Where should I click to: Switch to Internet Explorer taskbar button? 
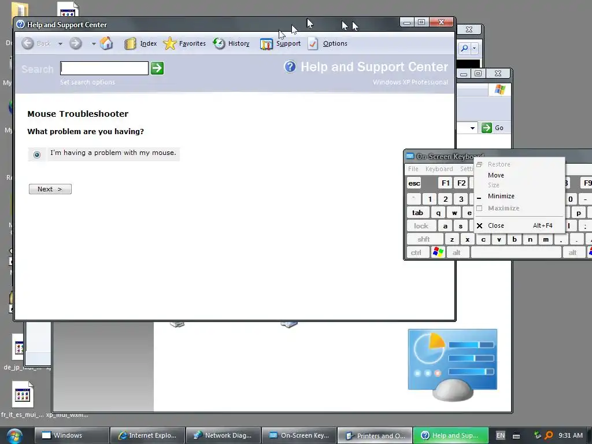pos(147,436)
